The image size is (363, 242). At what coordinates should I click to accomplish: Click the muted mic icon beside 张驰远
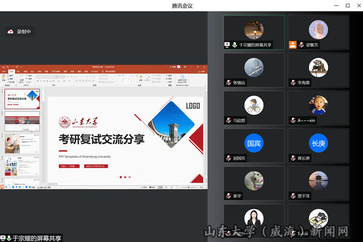(x=229, y=82)
